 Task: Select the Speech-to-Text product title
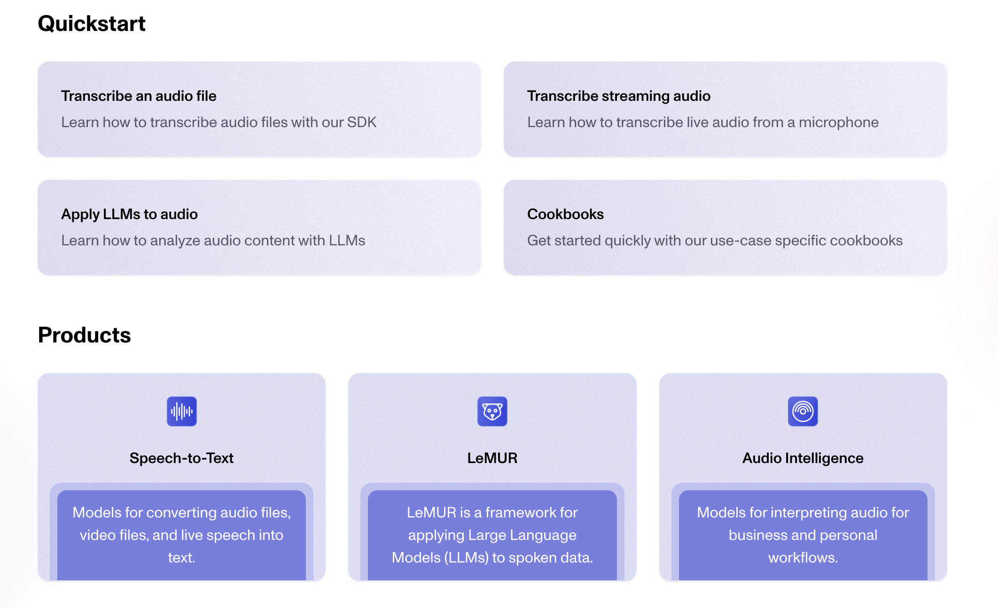[x=181, y=458]
